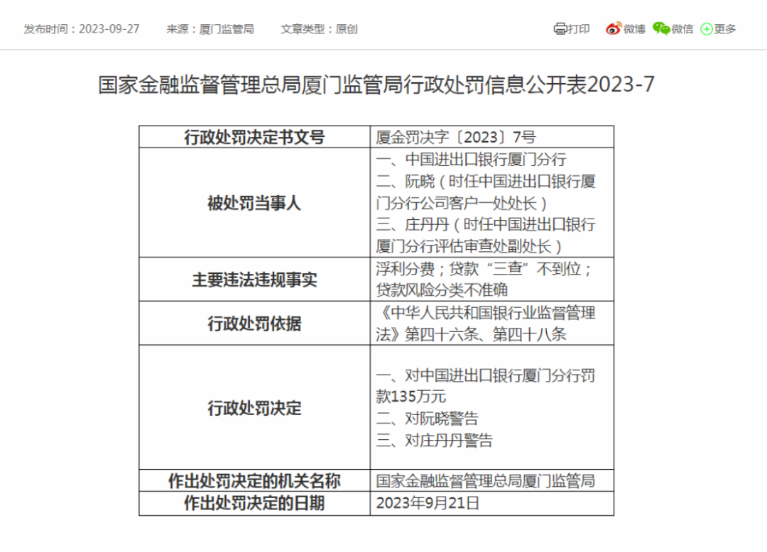Click the publish date 2023-09-27
Image resolution: width=767 pixels, height=552 pixels.
(109, 29)
